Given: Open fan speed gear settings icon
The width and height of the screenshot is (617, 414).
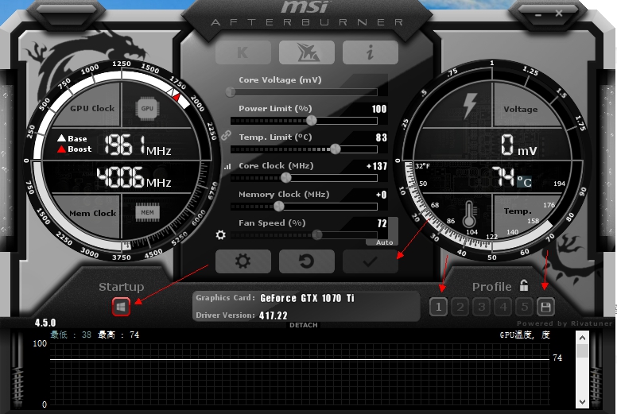Looking at the screenshot, I should pos(221,235).
